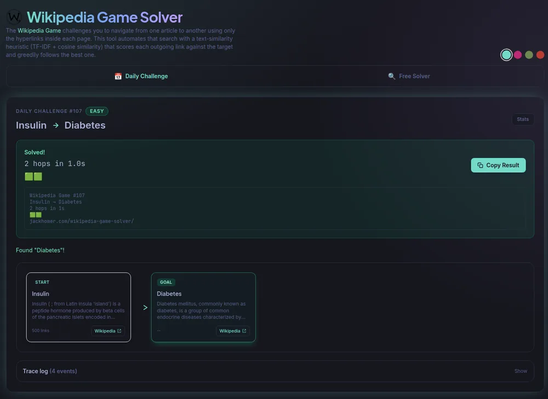
Task: Click the Copy Result button
Action: point(498,166)
